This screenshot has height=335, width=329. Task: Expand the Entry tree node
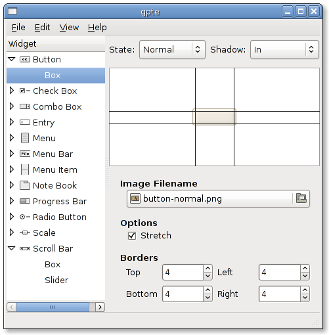pos(11,122)
